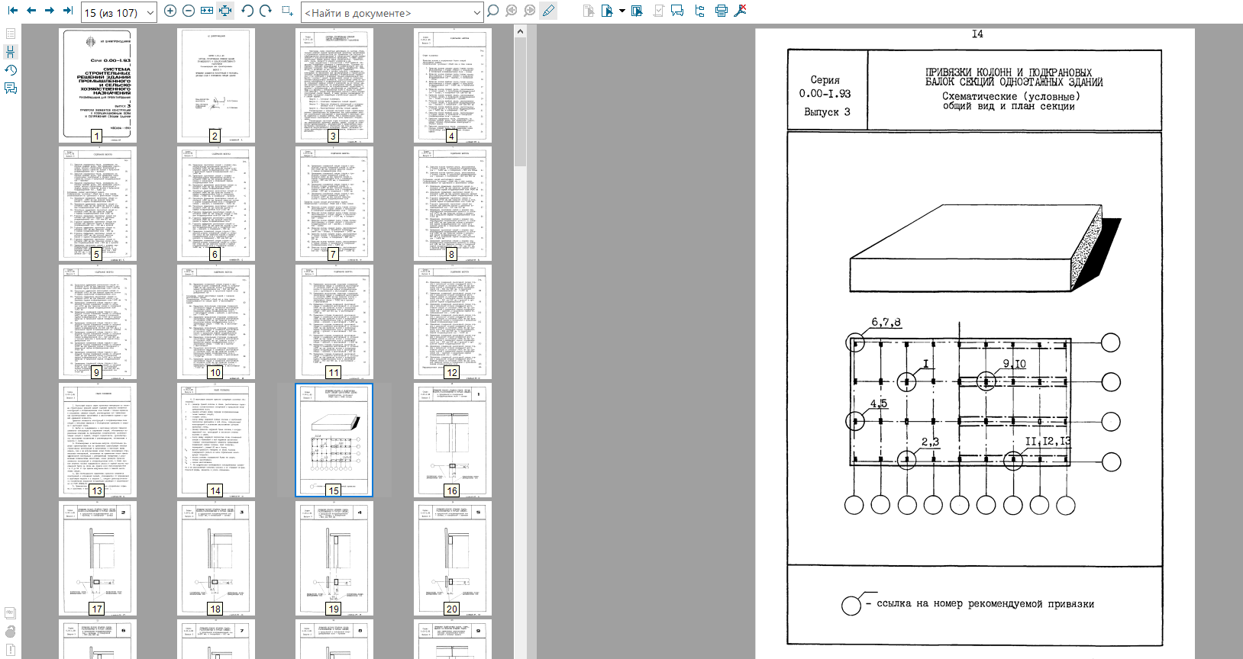Jump to page 12 thumbnail
The image size is (1243, 659).
(x=453, y=322)
